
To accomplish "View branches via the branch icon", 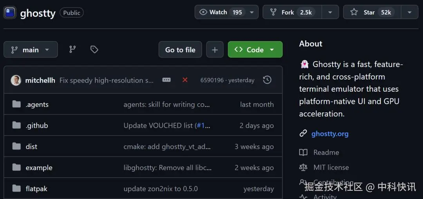I will [x=72, y=49].
